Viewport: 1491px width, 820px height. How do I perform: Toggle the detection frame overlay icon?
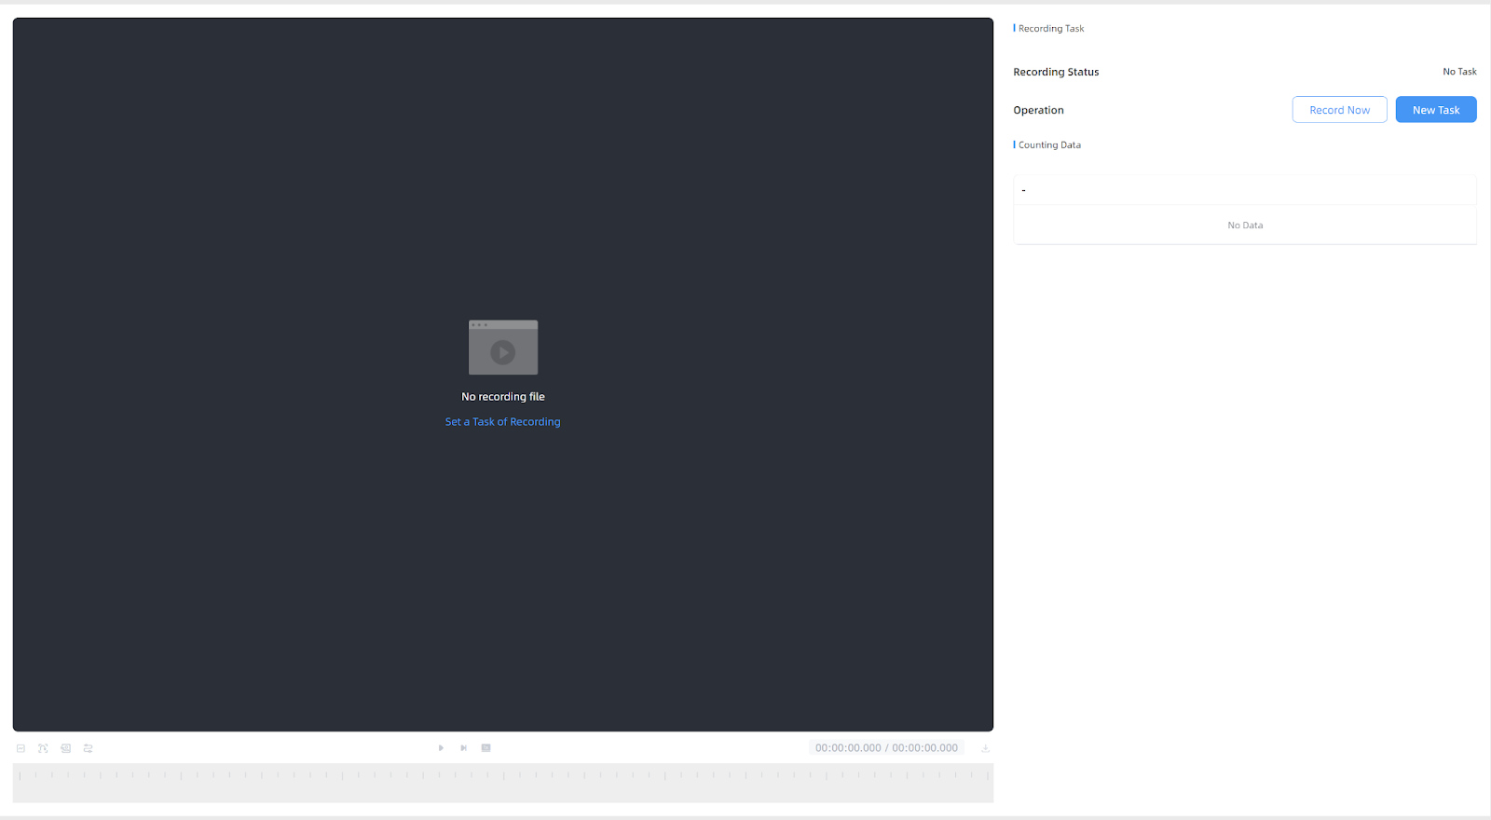click(x=43, y=748)
